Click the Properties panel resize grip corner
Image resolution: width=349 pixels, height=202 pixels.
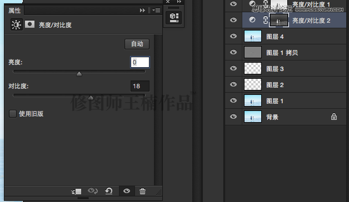tap(159, 193)
